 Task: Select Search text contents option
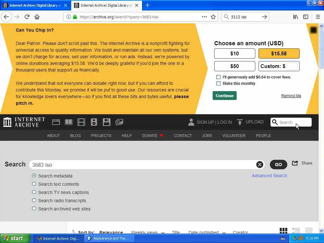coord(34,184)
